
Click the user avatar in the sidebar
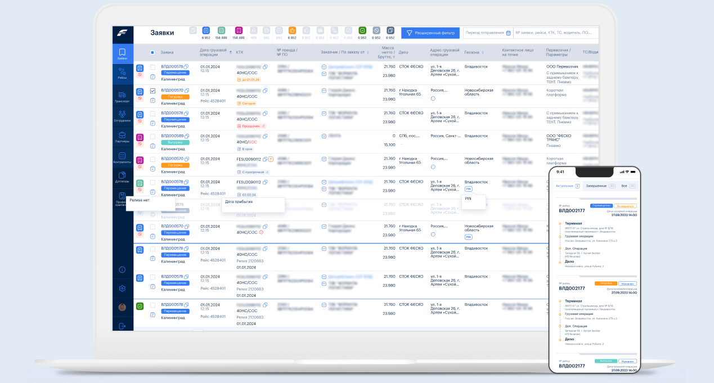122,307
